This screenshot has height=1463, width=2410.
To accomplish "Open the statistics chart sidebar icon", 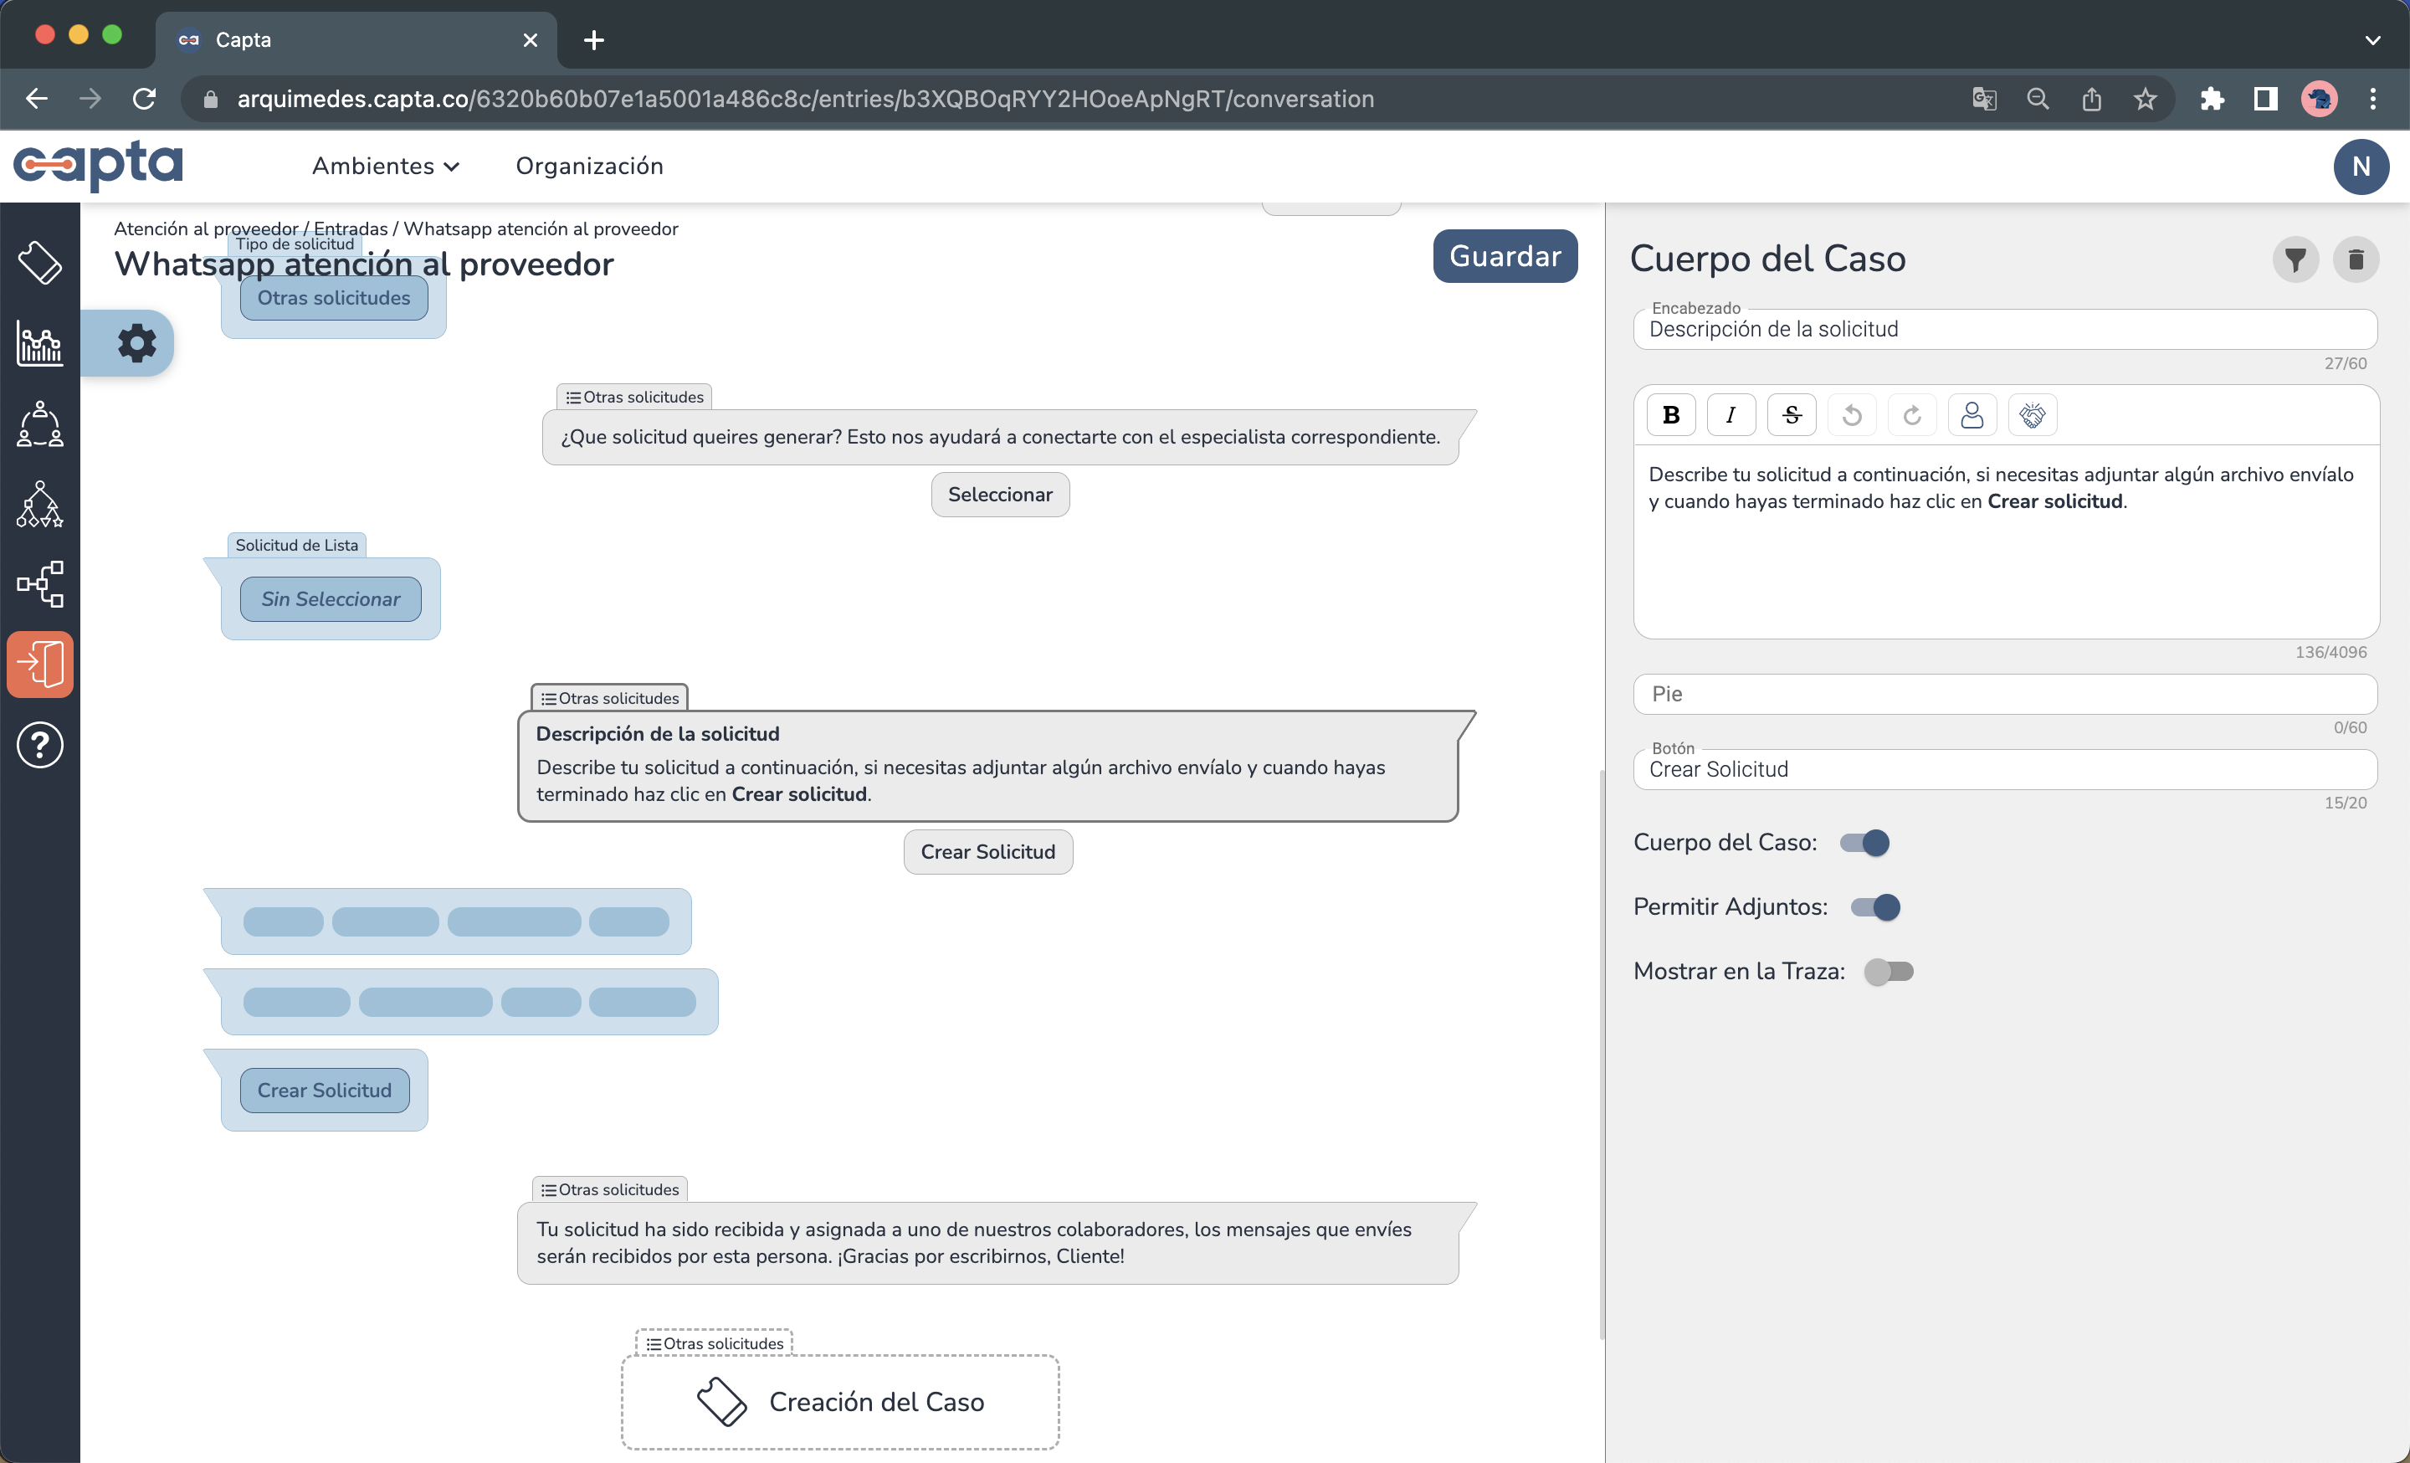I will click(x=40, y=343).
